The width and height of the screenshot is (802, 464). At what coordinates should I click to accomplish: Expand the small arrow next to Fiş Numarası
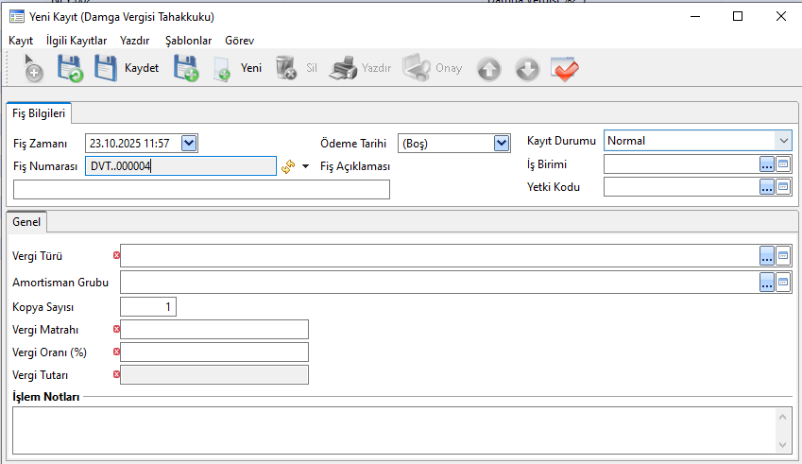point(305,167)
